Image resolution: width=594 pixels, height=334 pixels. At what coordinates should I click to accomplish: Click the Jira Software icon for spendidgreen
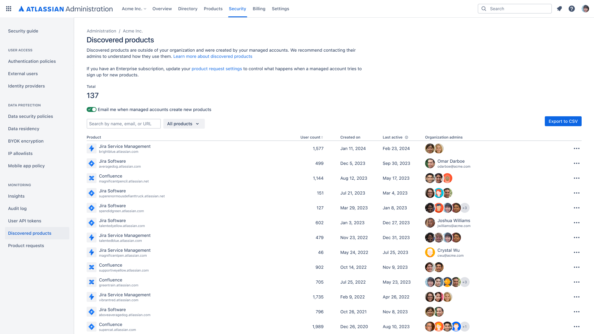tap(91, 208)
